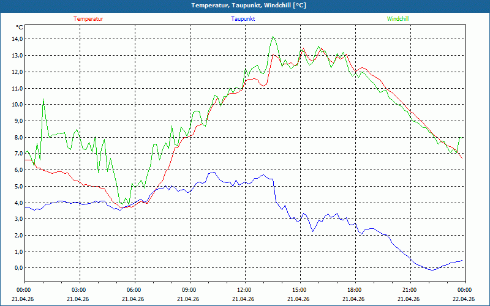Click the blue Taupunkt minimum below 0,0
The width and height of the screenshot is (490, 306).
click(x=432, y=270)
